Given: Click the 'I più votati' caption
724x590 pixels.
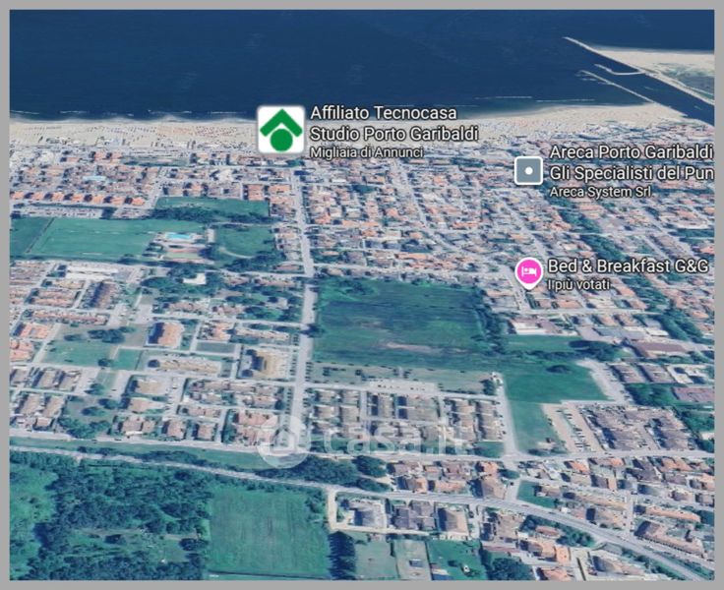Looking at the screenshot, I should click(x=578, y=285).
